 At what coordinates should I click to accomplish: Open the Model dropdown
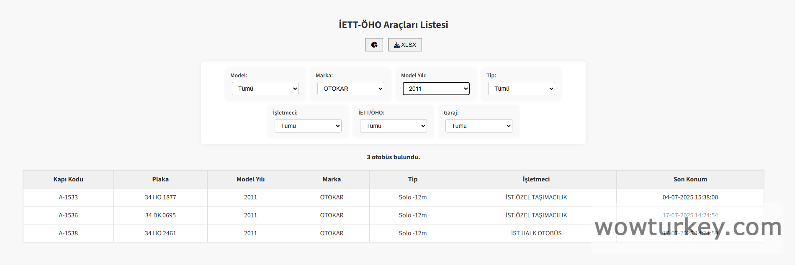point(265,89)
